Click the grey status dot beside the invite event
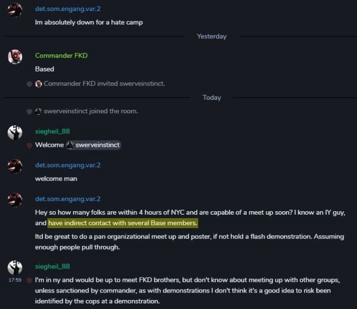 pos(29,84)
